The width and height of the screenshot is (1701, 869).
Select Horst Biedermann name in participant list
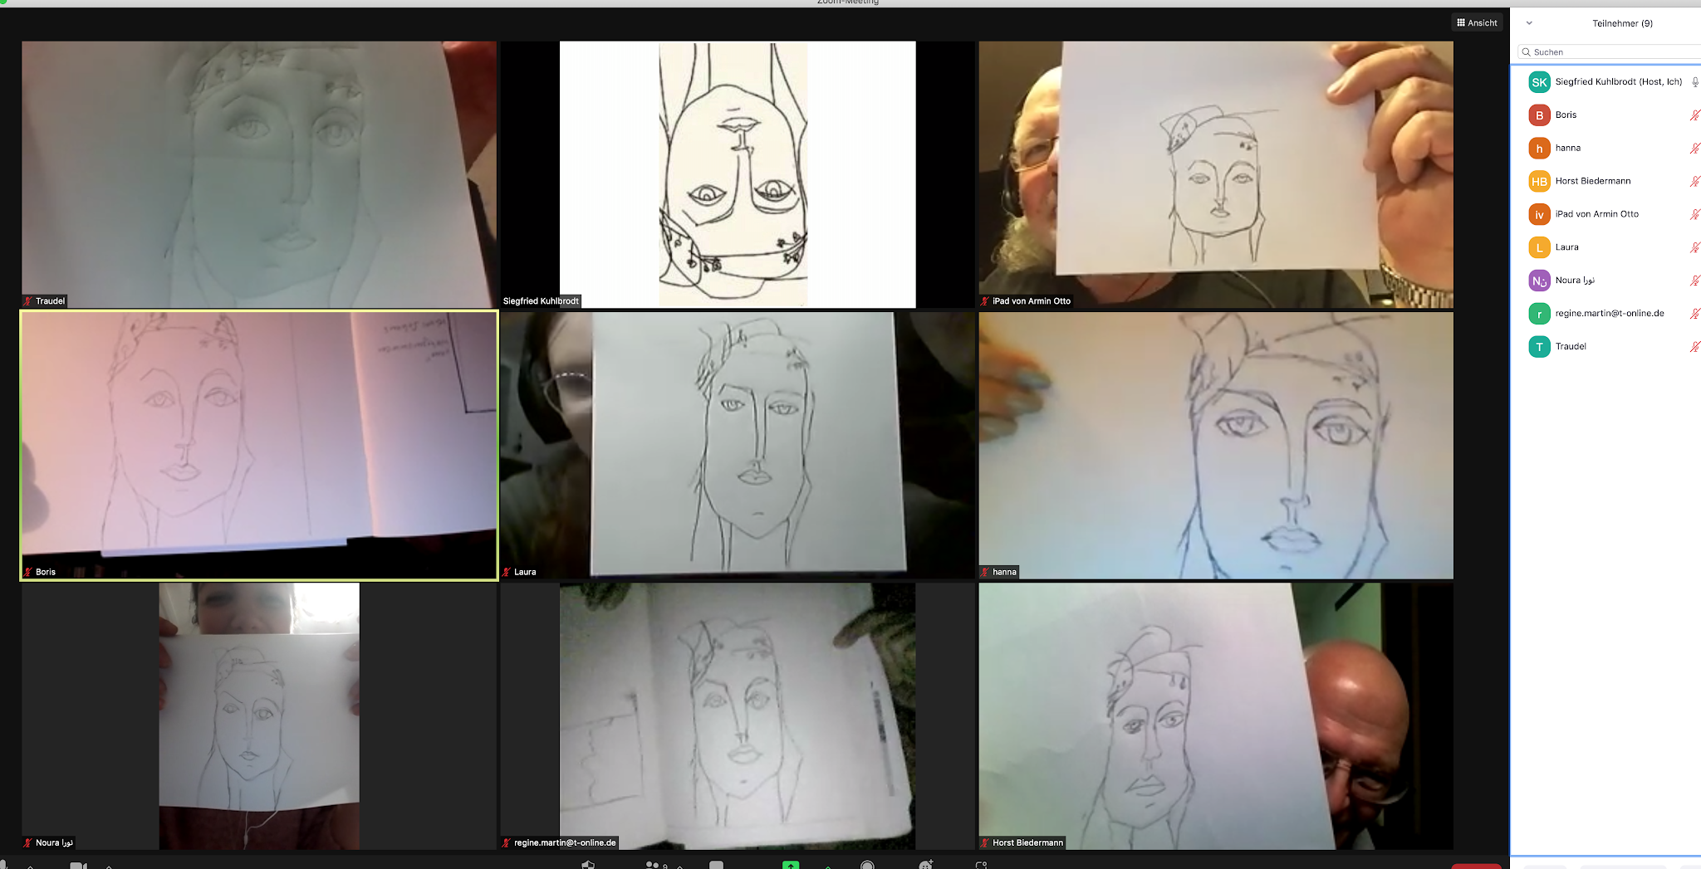tap(1592, 181)
